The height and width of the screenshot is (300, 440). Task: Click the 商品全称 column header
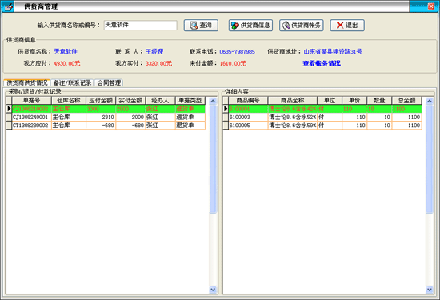(x=293, y=101)
